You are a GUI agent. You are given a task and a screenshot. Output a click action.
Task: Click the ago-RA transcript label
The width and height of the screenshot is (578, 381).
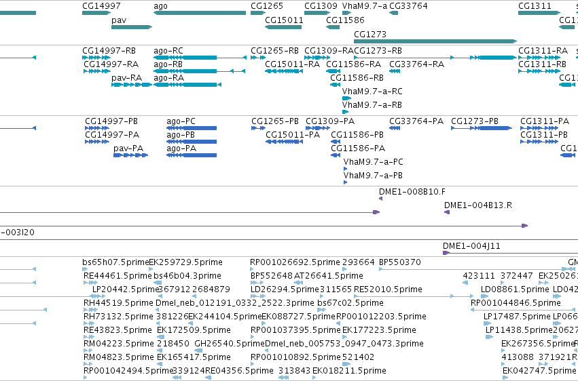[x=168, y=78]
